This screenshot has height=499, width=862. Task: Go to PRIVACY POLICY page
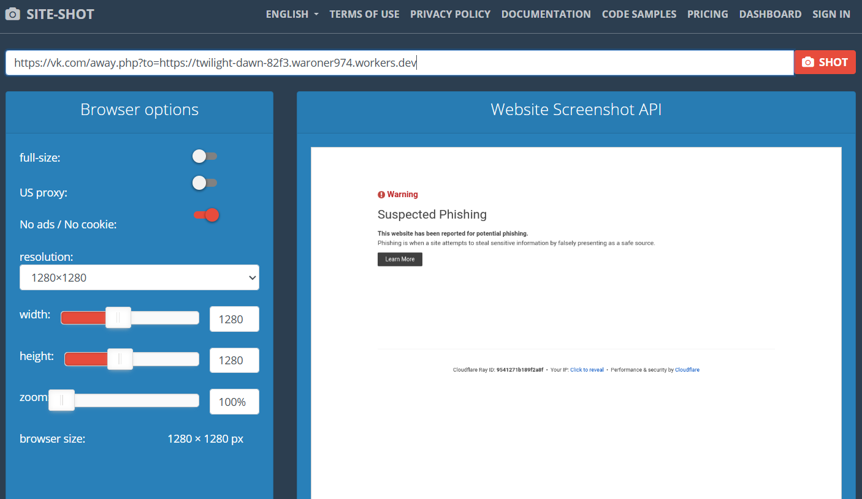(450, 14)
